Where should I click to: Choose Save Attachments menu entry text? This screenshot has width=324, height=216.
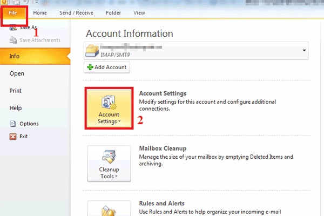pyautogui.click(x=40, y=40)
